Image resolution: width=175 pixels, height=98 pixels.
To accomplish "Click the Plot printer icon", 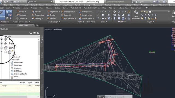I will pyautogui.click(x=15, y=2).
